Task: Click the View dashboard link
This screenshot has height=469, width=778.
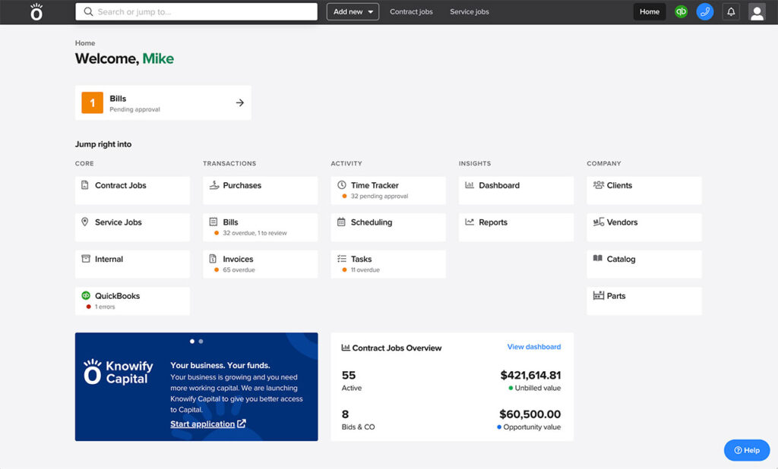Action: [534, 347]
